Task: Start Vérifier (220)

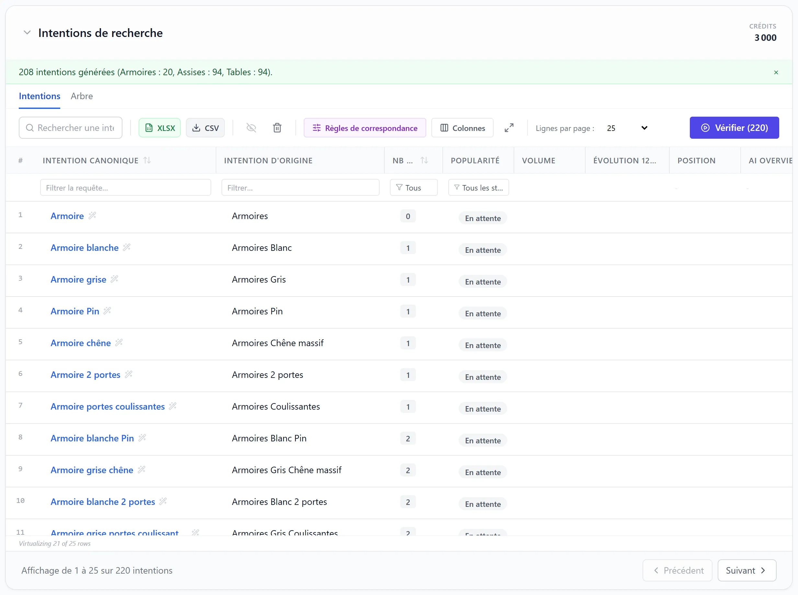Action: coord(734,128)
